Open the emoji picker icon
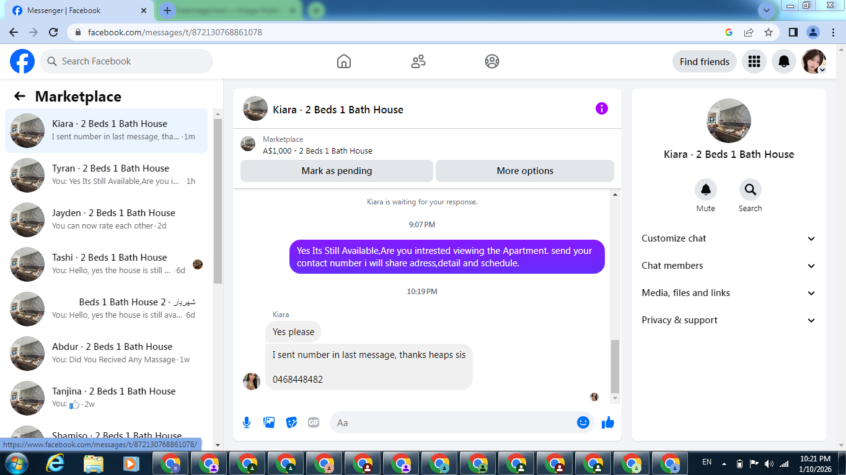The image size is (846, 475). (583, 422)
